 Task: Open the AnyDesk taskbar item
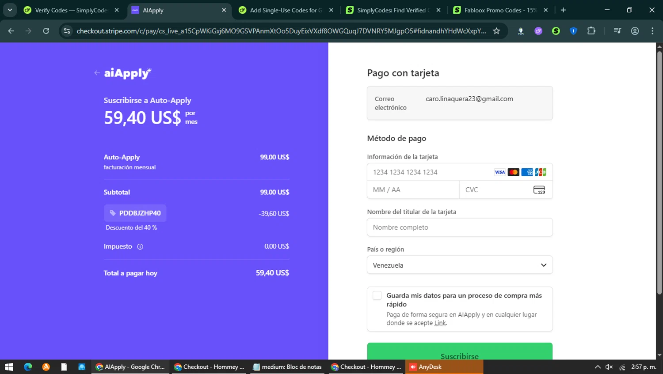444,367
